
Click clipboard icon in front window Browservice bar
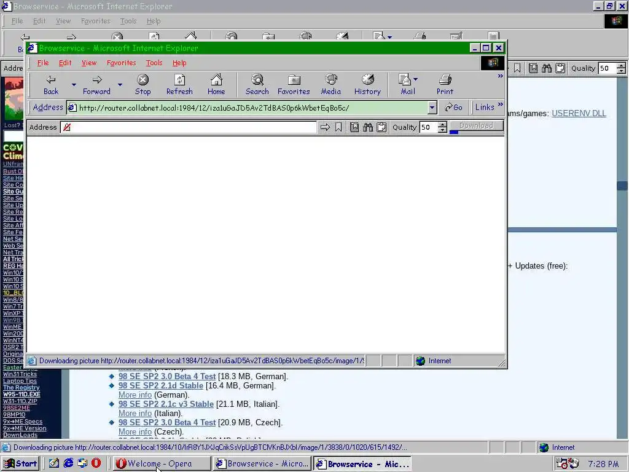click(381, 127)
